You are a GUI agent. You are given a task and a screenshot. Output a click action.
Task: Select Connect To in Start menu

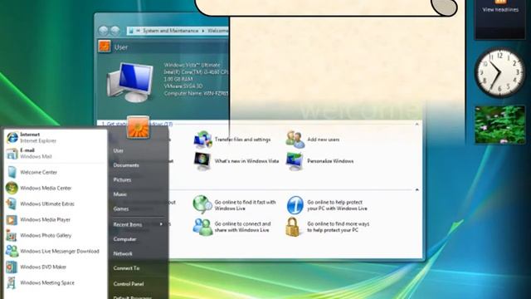click(x=126, y=268)
